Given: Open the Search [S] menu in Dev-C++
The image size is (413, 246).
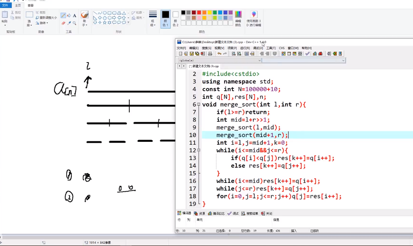Looking at the screenshot, I should [206, 48].
